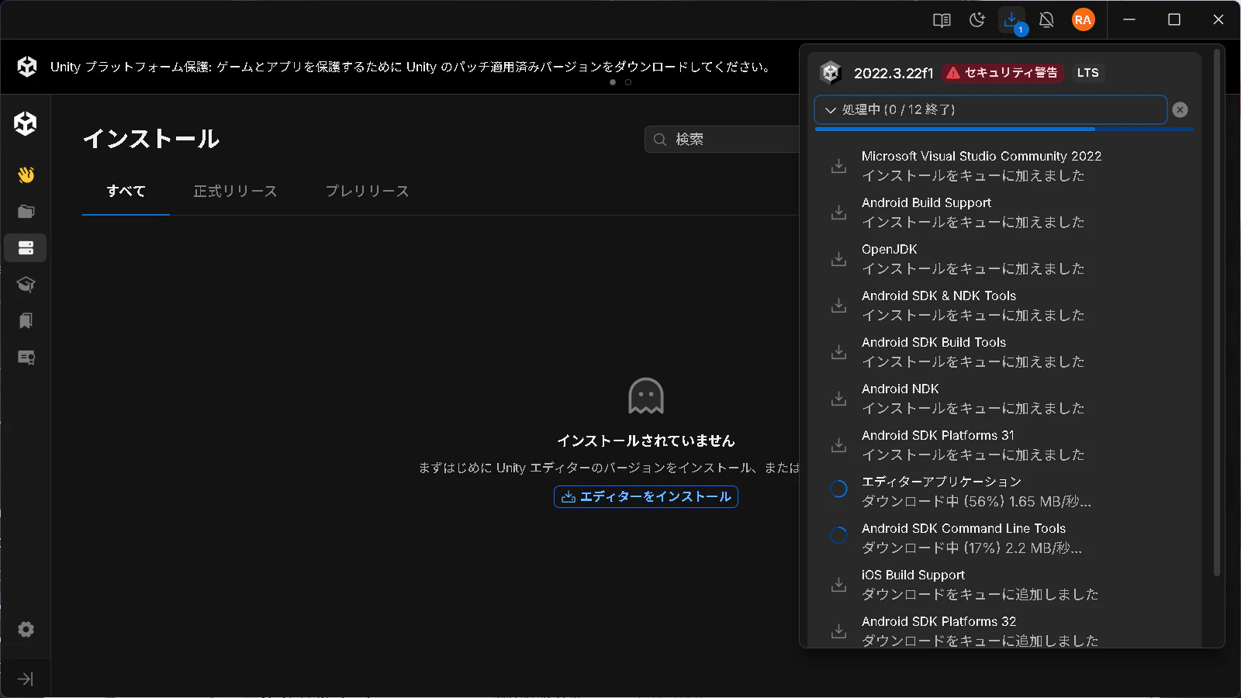The height and width of the screenshot is (698, 1241).
Task: Click the downloads panel scrollbar
Action: [x=1216, y=314]
